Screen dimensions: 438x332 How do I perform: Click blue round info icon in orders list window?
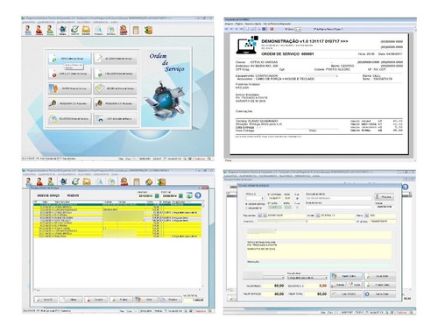[x=198, y=195]
